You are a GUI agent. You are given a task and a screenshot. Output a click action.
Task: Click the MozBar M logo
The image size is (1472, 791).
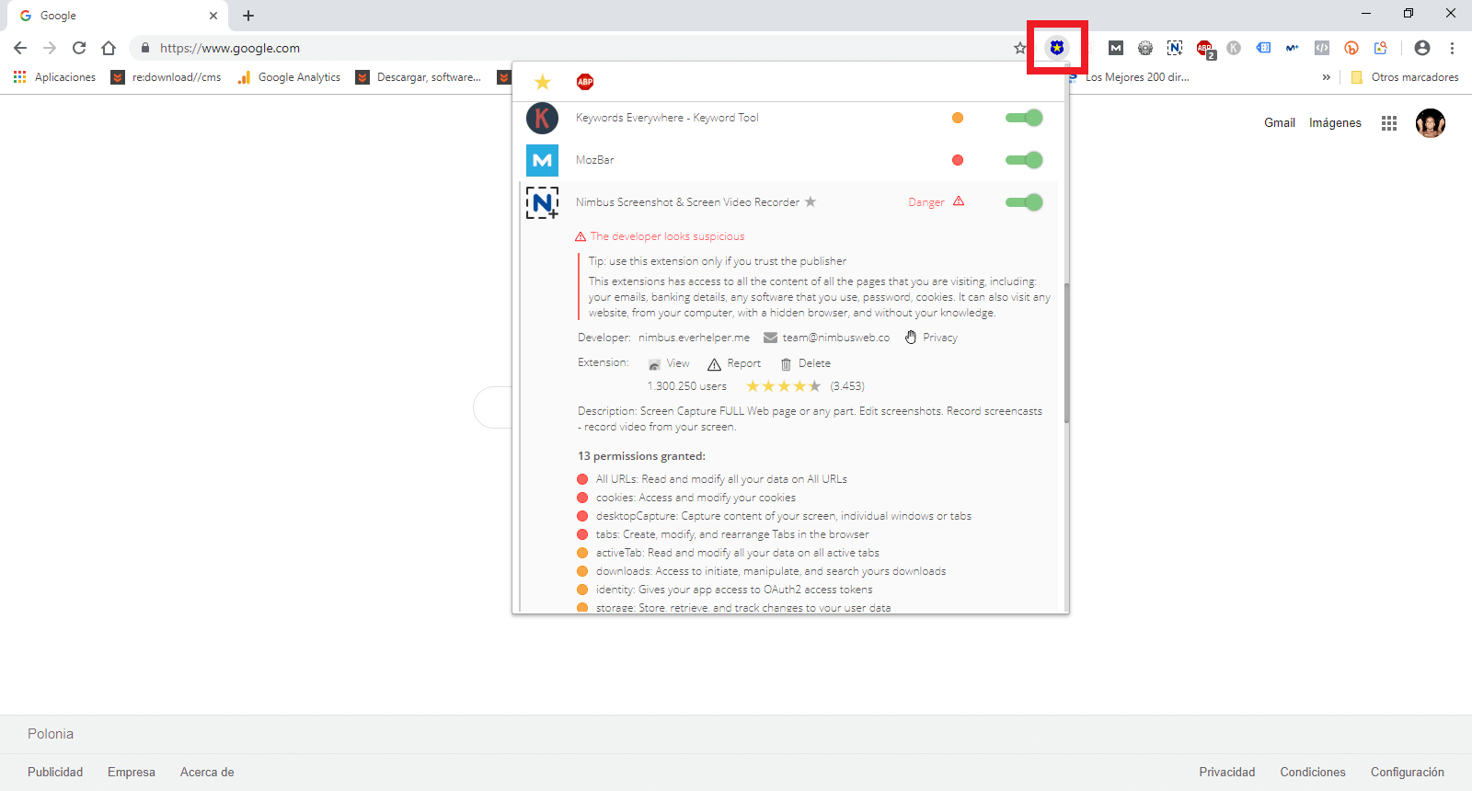[542, 160]
